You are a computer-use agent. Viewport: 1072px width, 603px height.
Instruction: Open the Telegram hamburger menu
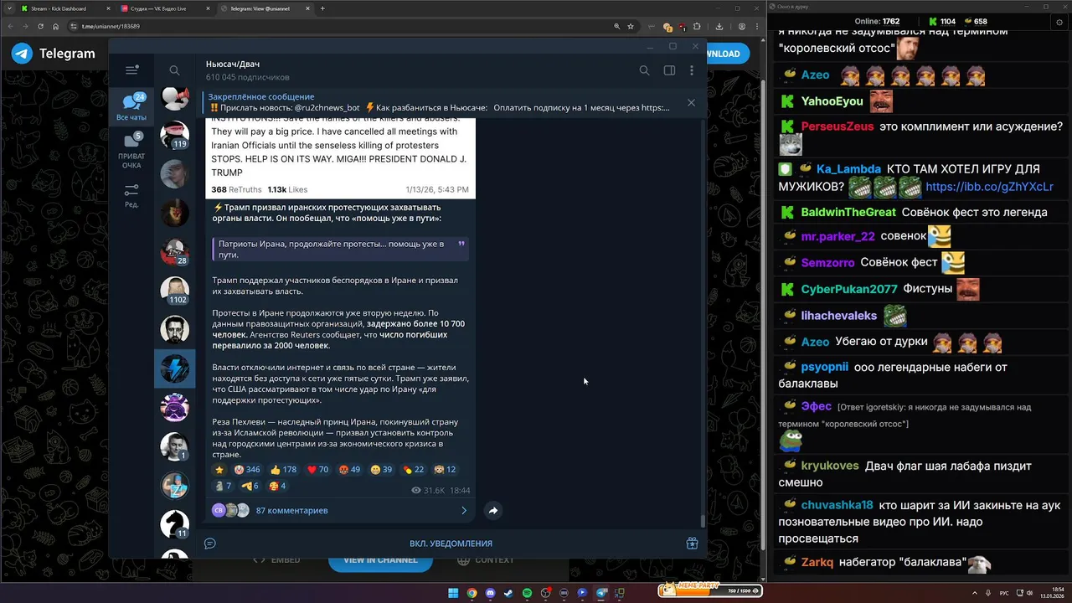(x=131, y=70)
